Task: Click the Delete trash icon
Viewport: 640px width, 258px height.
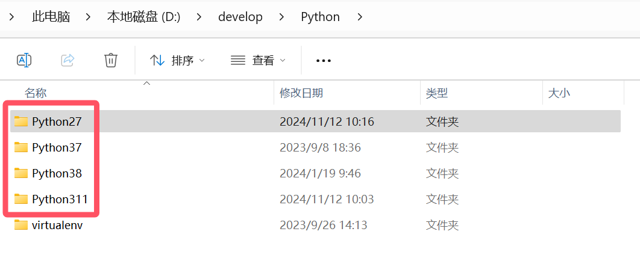Action: click(111, 60)
